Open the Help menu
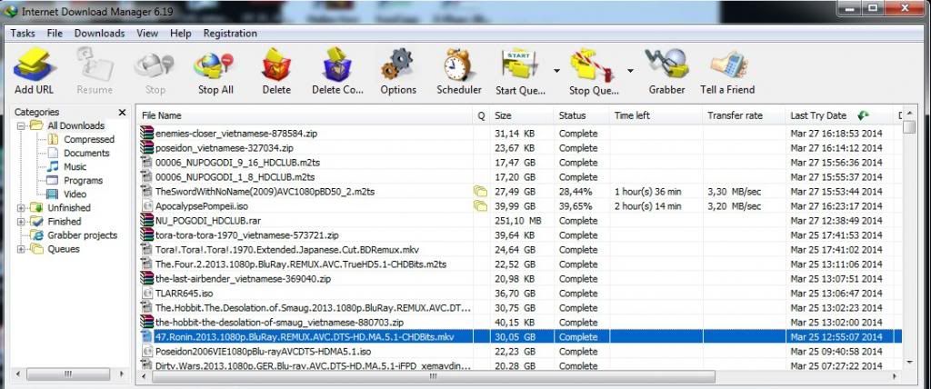Viewport: 931px width, 389px height. [x=181, y=34]
